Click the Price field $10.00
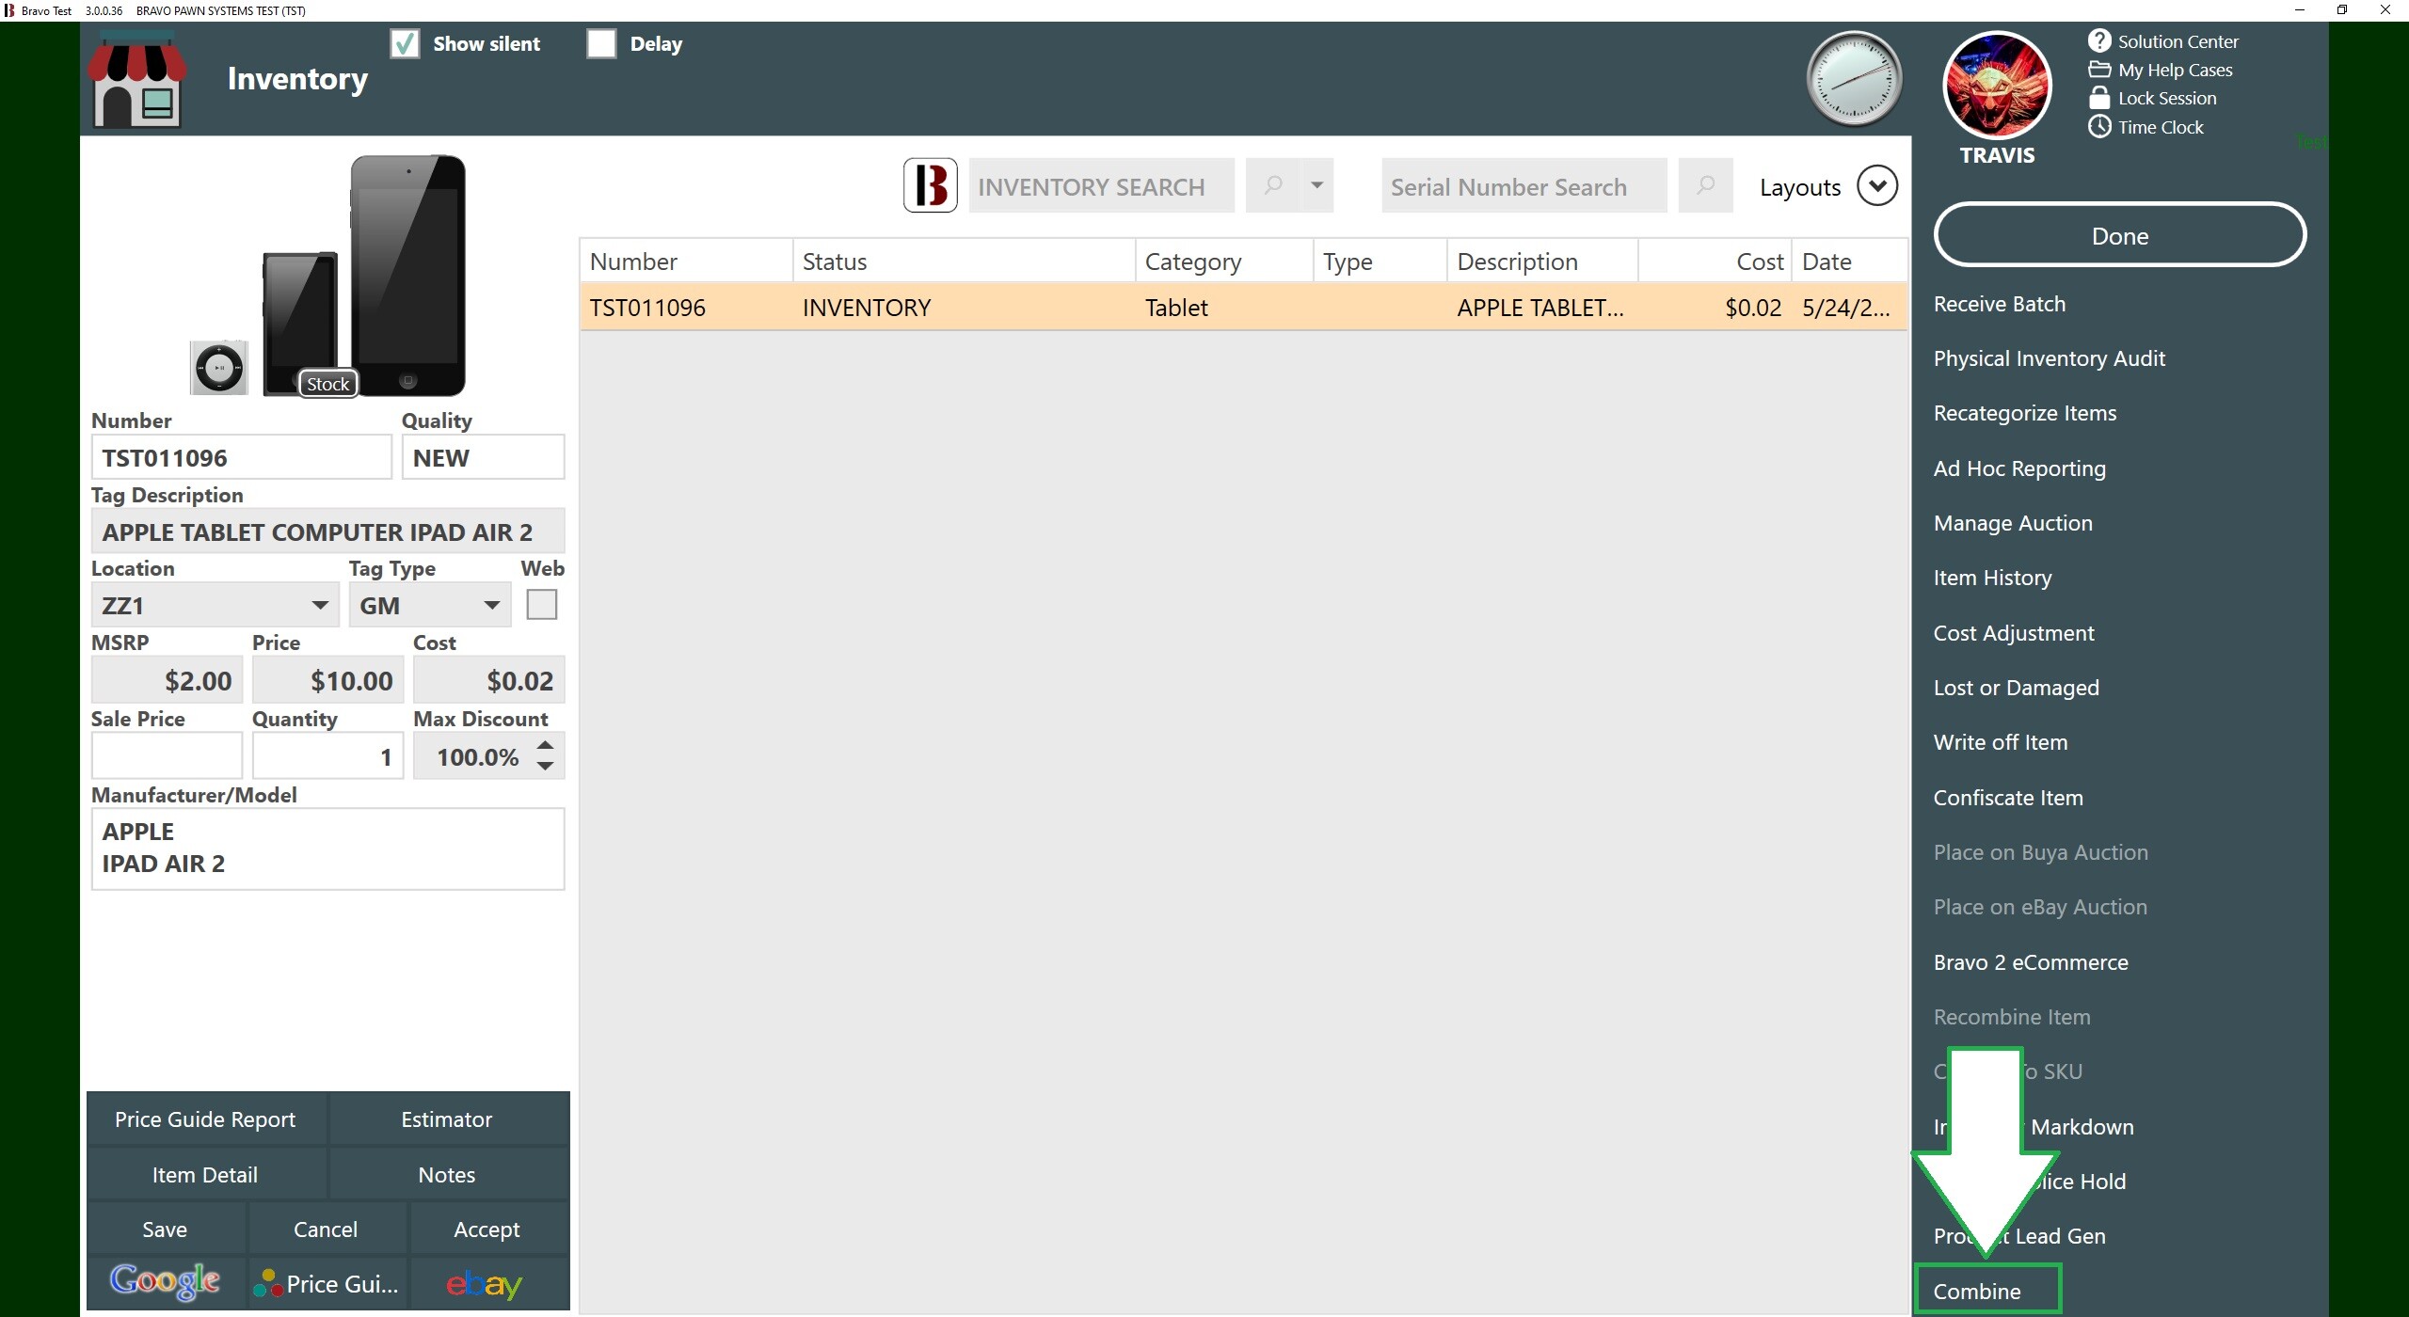The height and width of the screenshot is (1317, 2409). tap(327, 680)
